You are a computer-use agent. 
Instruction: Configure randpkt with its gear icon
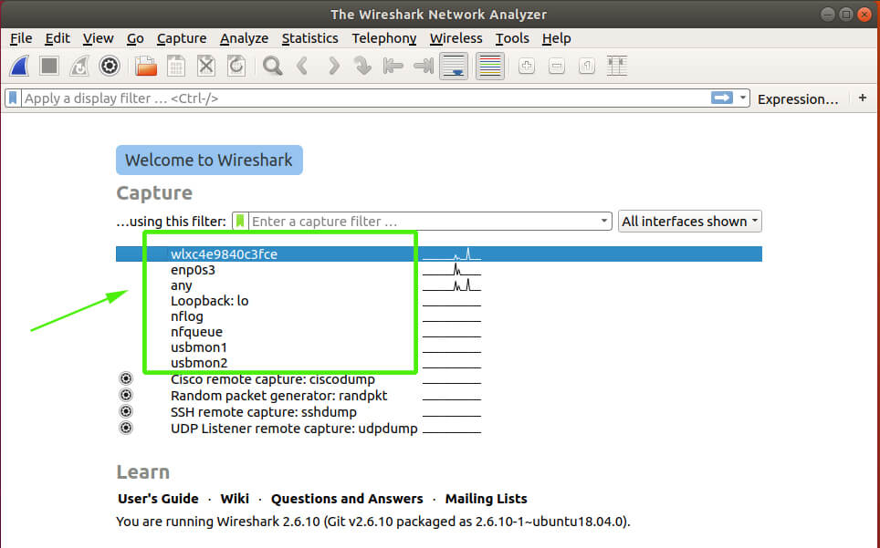(x=126, y=395)
